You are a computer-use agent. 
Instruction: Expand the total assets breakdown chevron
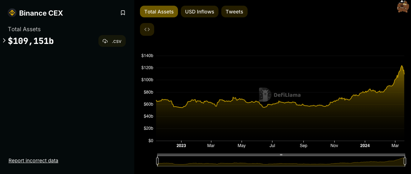coord(4,41)
